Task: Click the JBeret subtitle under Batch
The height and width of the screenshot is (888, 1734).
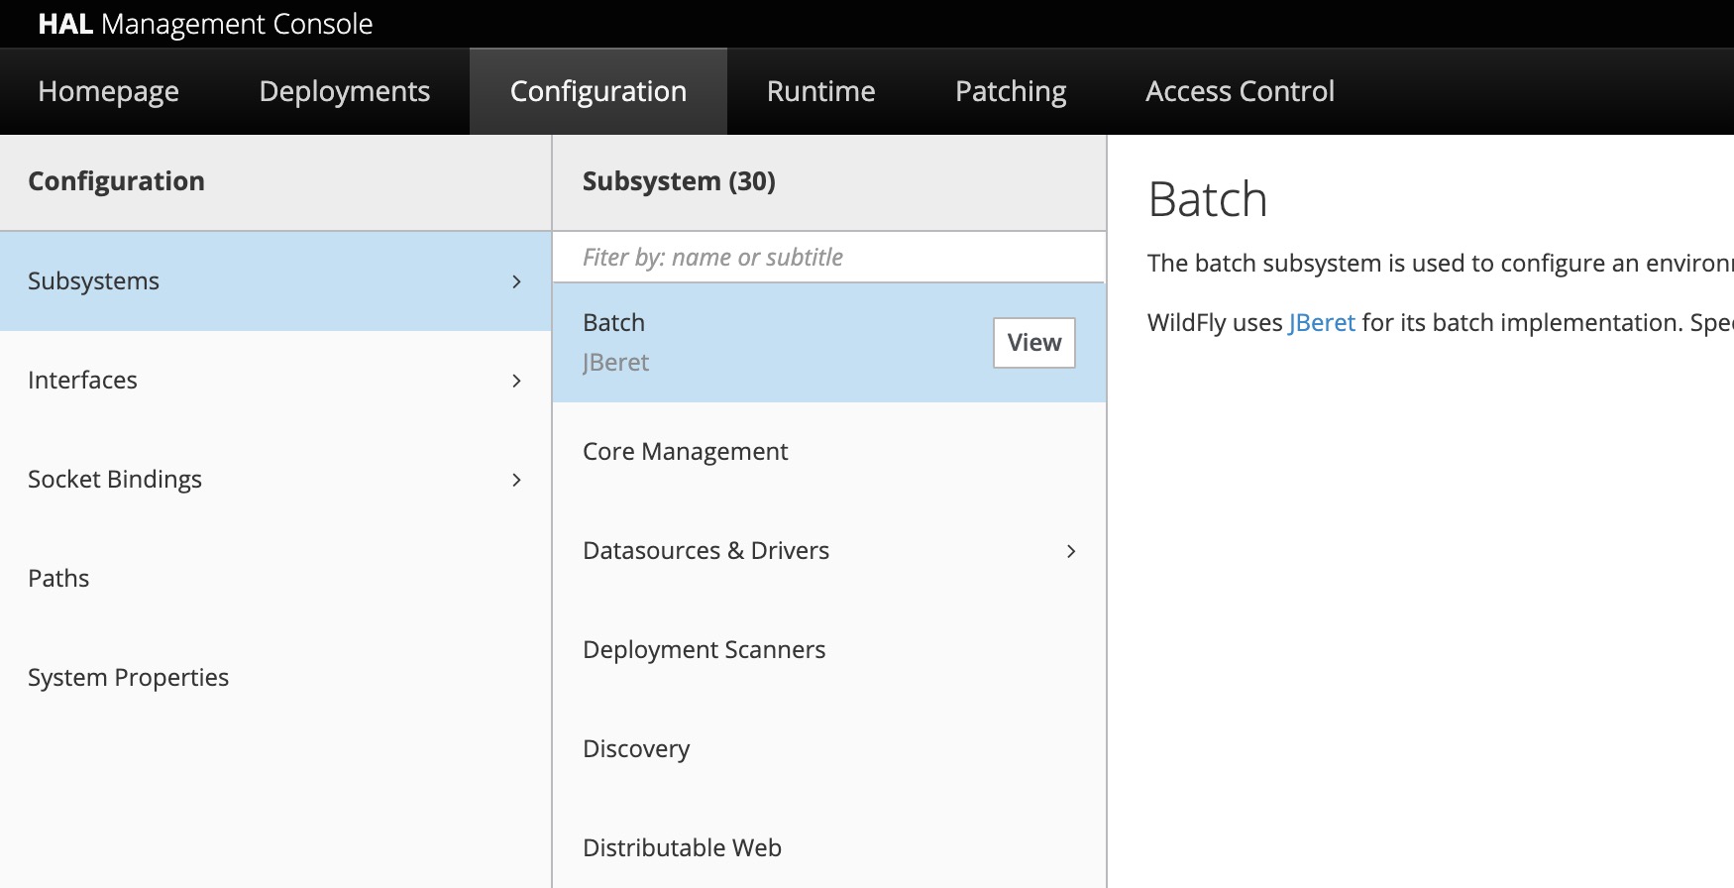Action: pos(615,363)
